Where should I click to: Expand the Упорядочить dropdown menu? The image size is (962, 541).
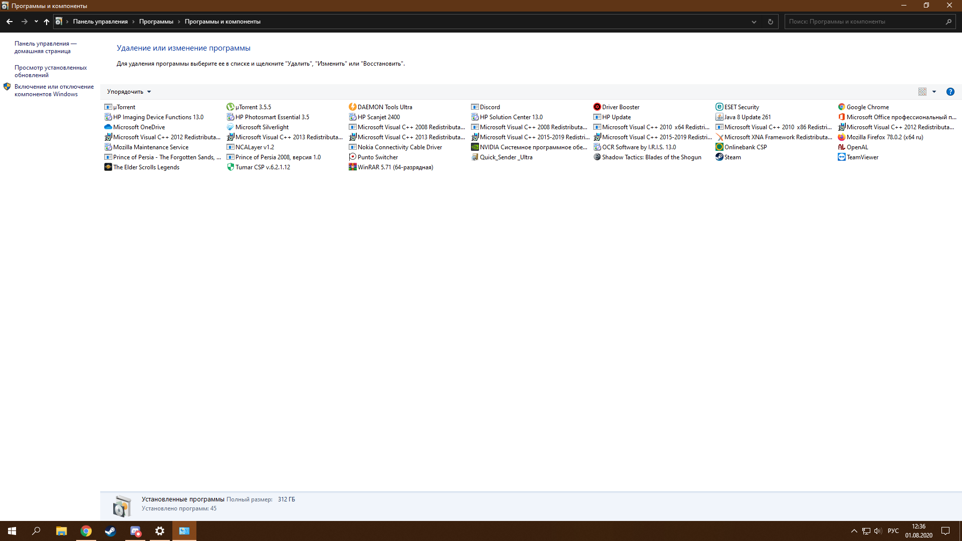(x=128, y=91)
